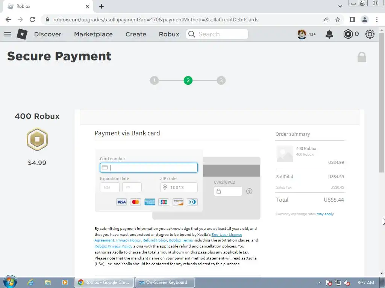The height and width of the screenshot is (288, 385).
Task: Click the 400 Robux product thumbnail in Order summary
Action: 285,154
